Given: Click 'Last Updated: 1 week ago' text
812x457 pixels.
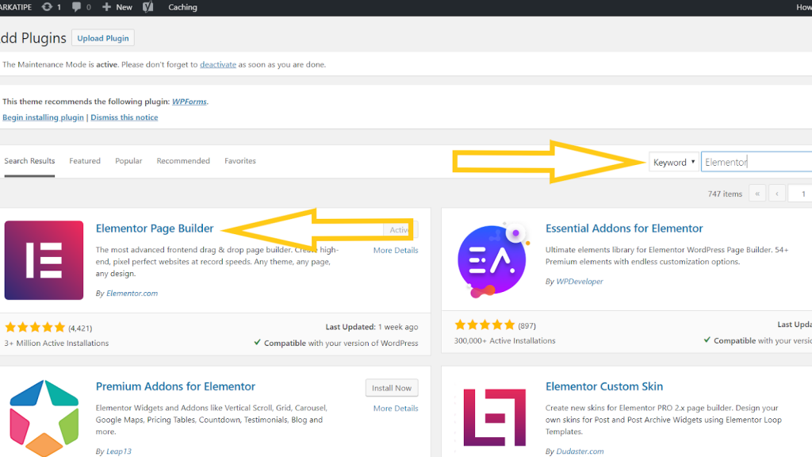Looking at the screenshot, I should point(371,327).
